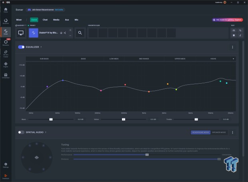Click the small top icon on preset card
Screen dimensions: 248x182
click(70, 30)
